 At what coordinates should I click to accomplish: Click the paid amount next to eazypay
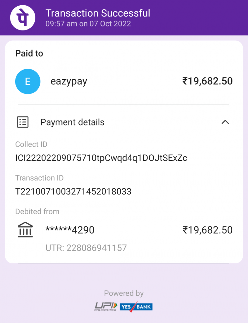pos(207,81)
